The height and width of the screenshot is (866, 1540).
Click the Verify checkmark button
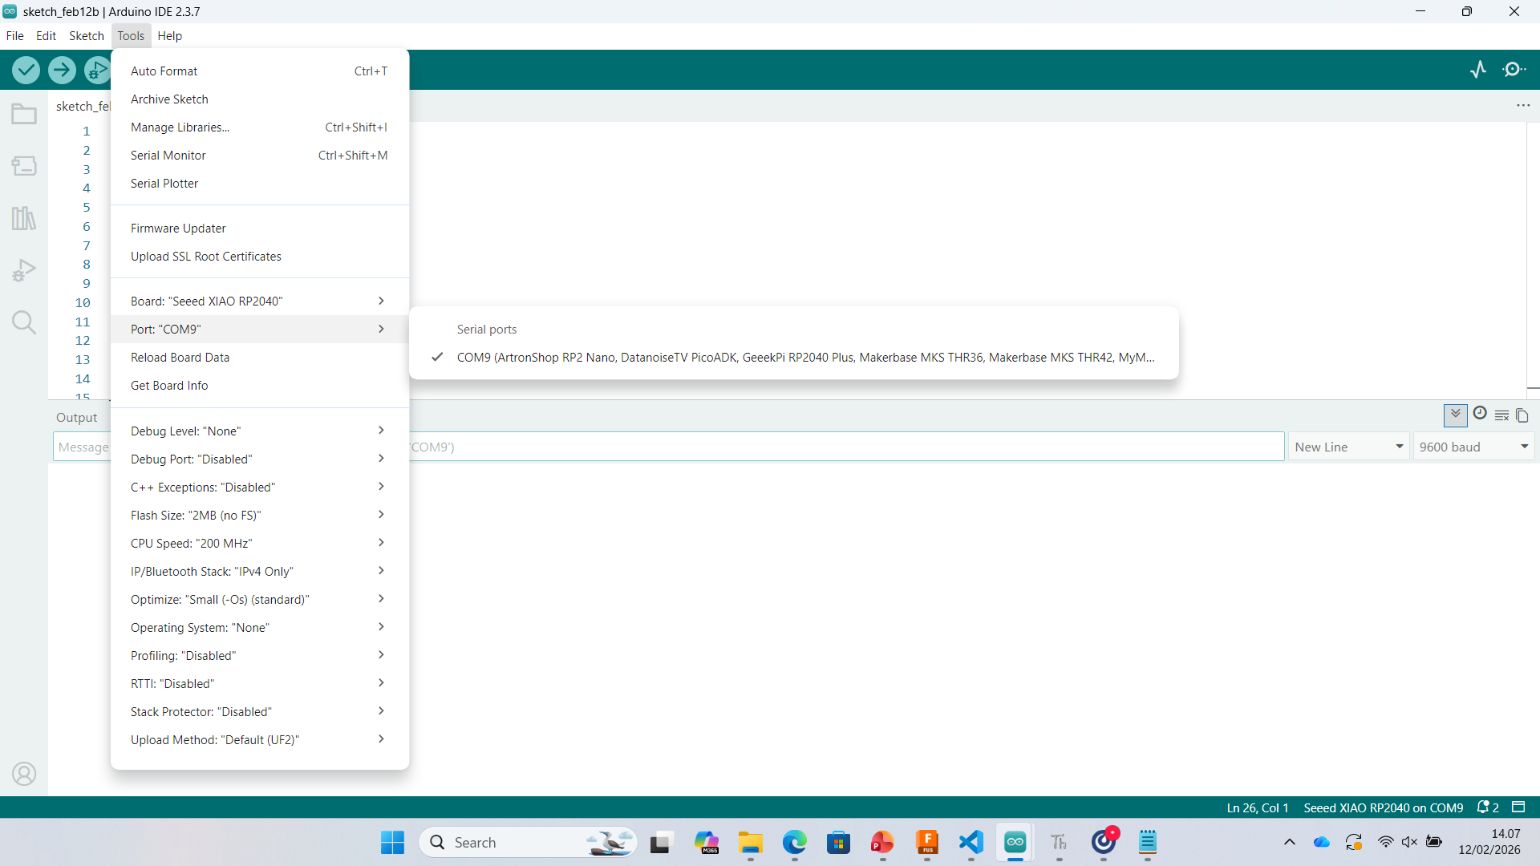coord(26,71)
